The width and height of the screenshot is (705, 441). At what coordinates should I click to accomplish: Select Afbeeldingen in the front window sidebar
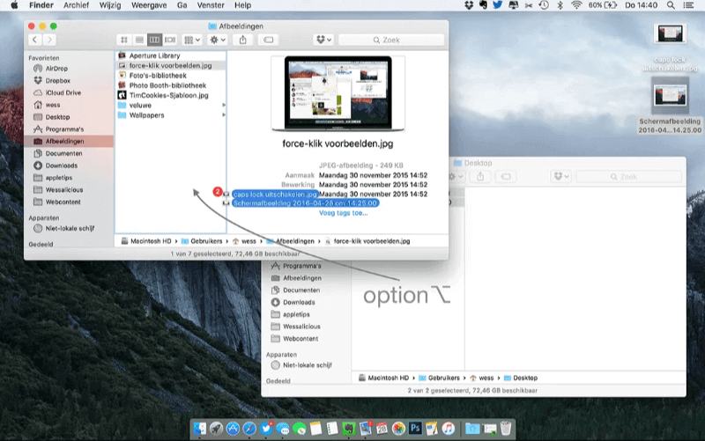click(x=69, y=141)
